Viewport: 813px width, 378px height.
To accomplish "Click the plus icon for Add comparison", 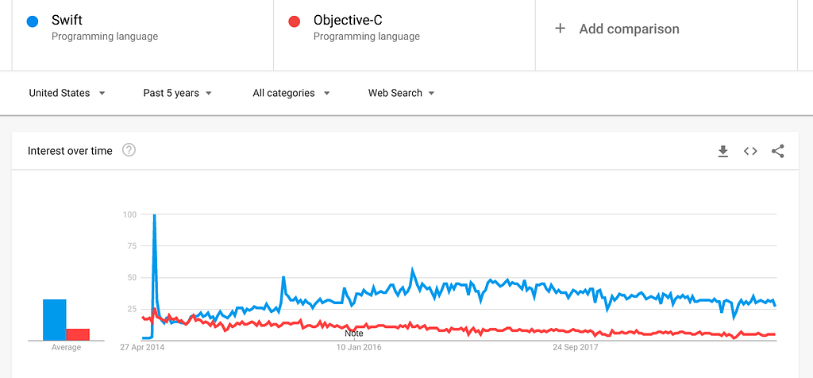I will (x=560, y=29).
